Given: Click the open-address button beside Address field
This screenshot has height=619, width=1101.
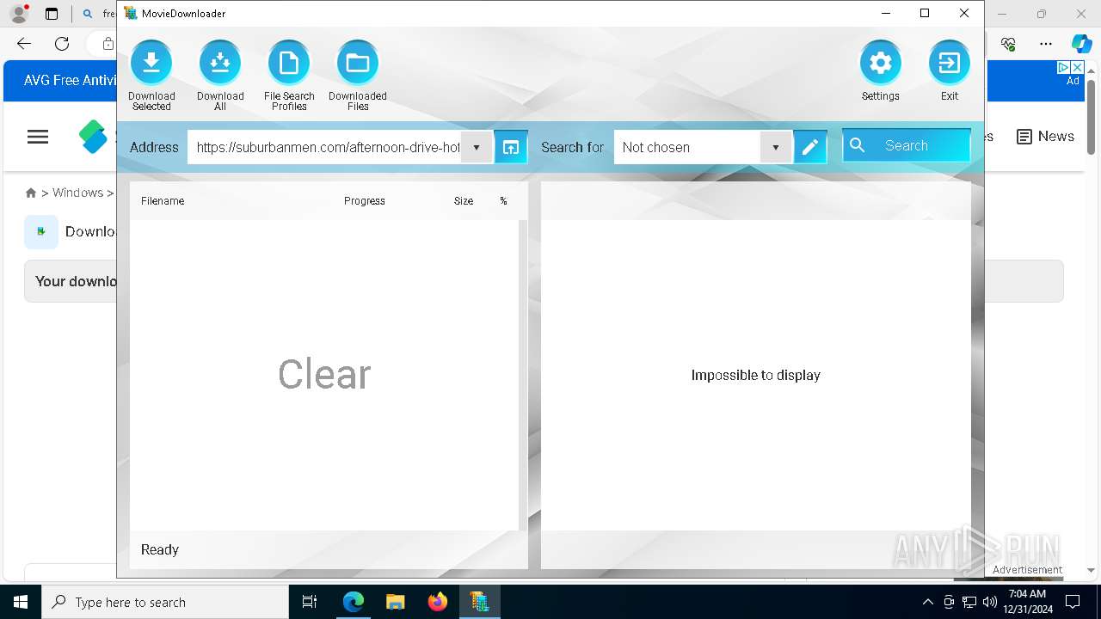Looking at the screenshot, I should [511, 147].
